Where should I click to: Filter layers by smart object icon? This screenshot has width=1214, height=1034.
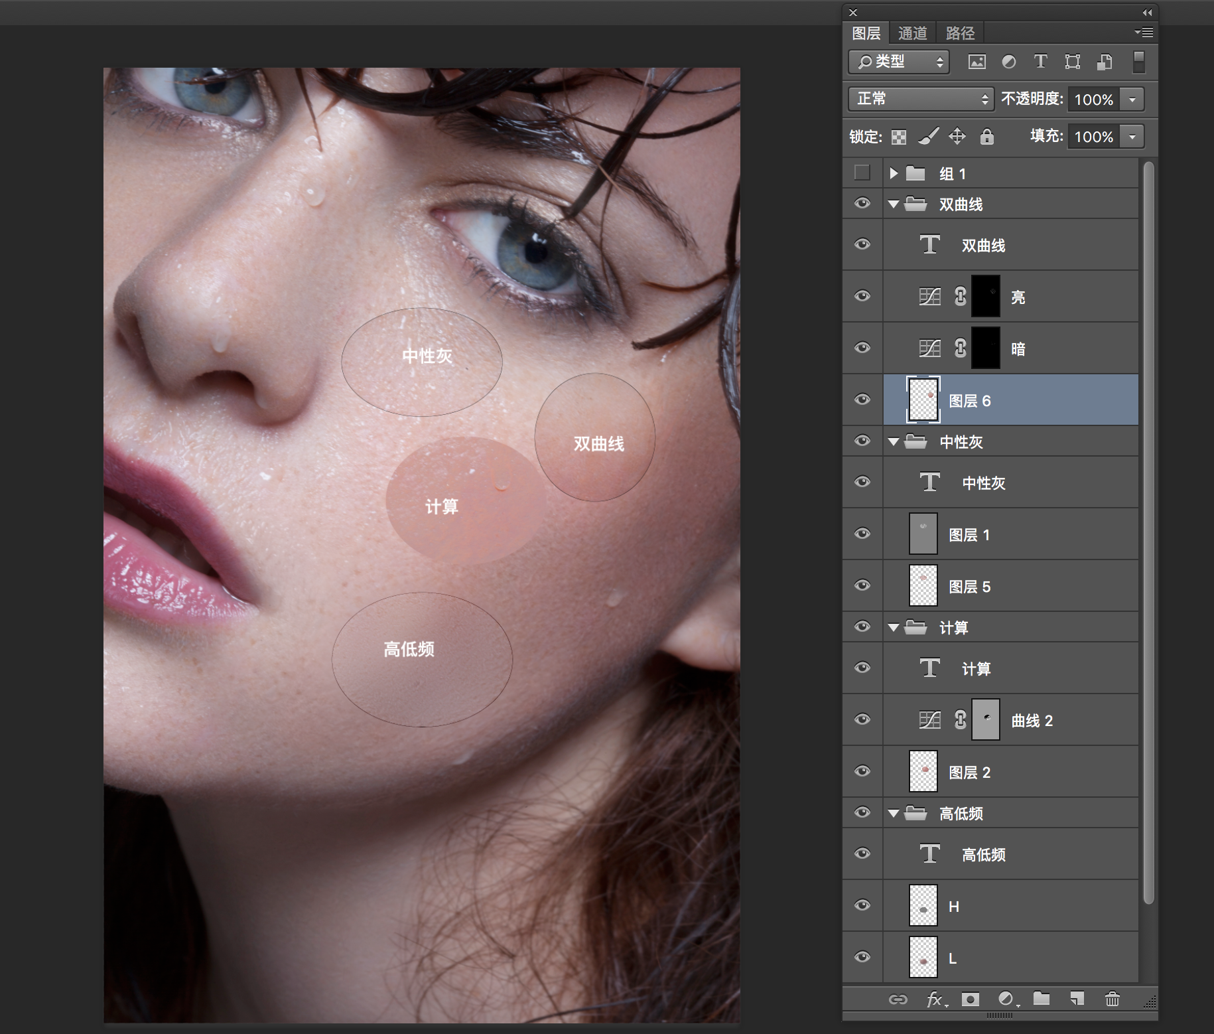[x=1105, y=62]
